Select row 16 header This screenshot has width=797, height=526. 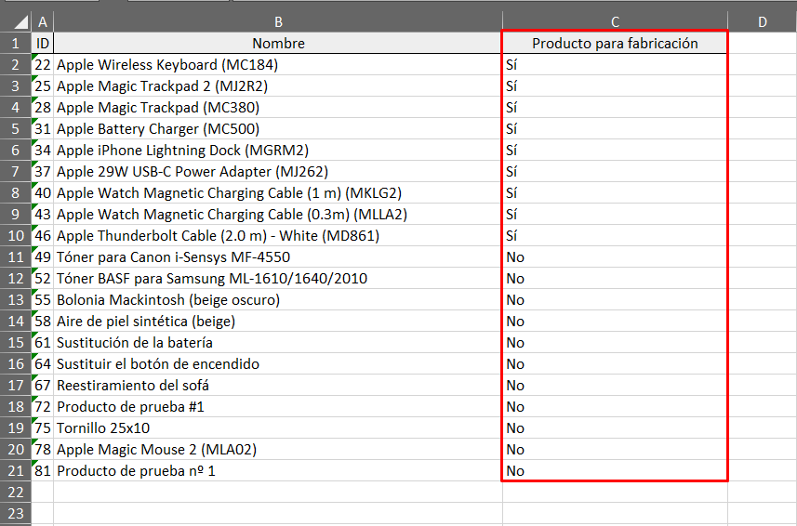[15, 363]
